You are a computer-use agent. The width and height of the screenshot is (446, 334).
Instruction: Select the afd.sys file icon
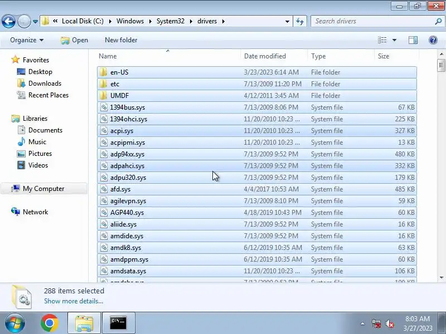104,189
